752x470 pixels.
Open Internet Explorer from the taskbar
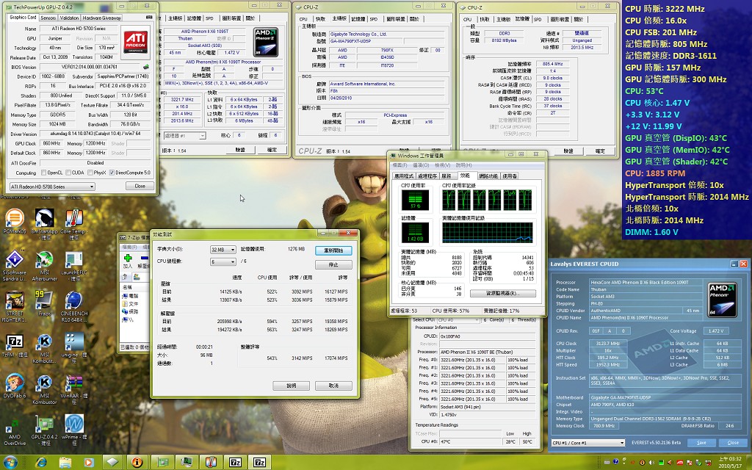(x=41, y=463)
